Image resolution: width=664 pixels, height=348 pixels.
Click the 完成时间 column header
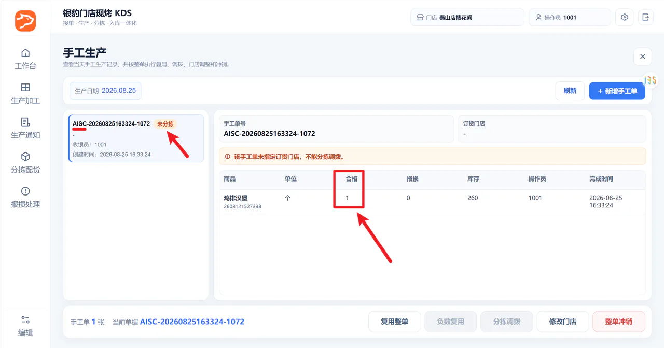[x=601, y=179]
